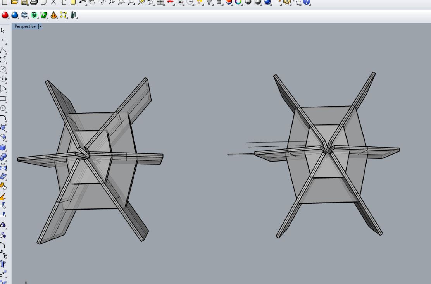
Task: Click the yellow-cornered bounding box icon
Action: pyautogui.click(x=63, y=15)
